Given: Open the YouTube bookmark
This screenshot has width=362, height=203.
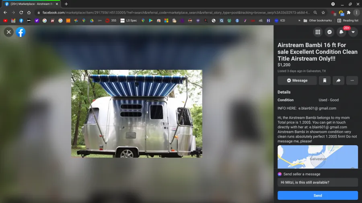Looking at the screenshot, I should (5, 20).
